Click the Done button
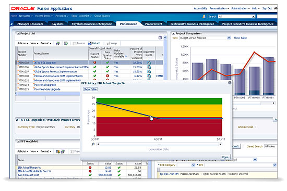Screen dimensions: 287x191 click(225, 157)
